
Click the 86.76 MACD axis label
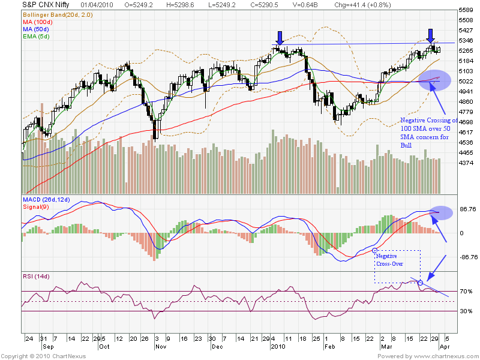(468, 209)
